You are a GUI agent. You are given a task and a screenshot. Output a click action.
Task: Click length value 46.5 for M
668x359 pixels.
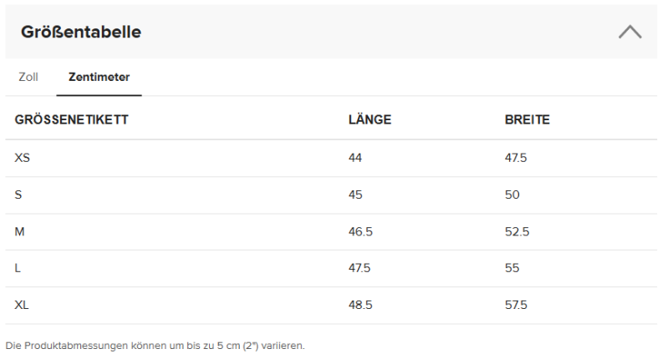pos(360,231)
